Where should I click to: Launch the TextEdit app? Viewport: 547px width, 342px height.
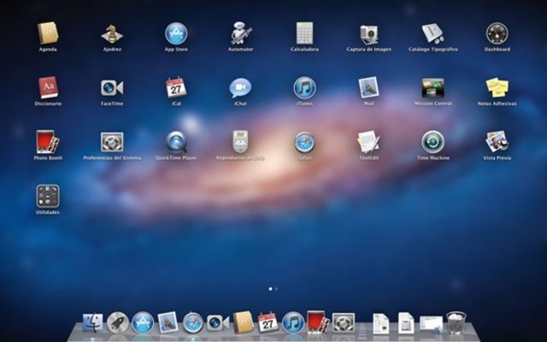[x=368, y=142]
